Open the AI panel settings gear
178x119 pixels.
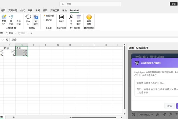coord(133,115)
